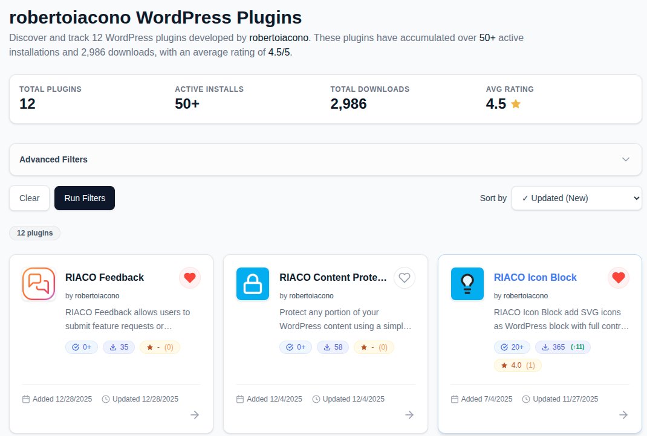Click the Added 12/28/2025 date
647x436 pixels.
[x=57, y=399]
